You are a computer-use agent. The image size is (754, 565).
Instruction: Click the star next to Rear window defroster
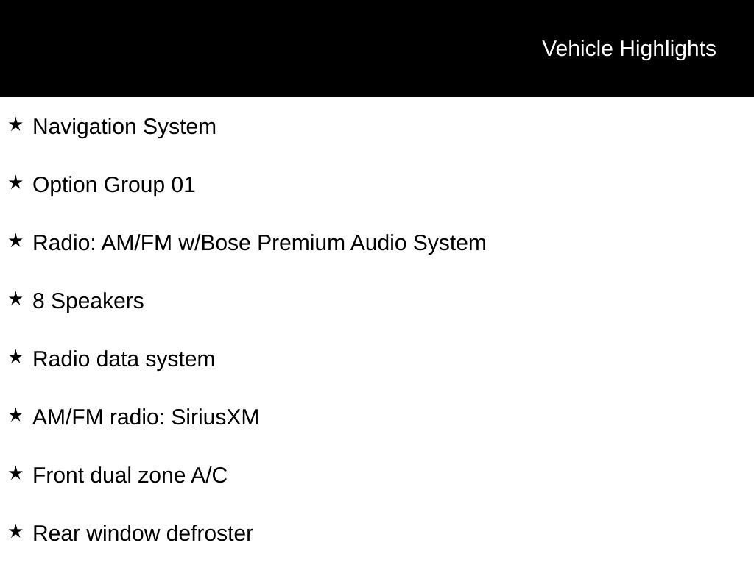(x=15, y=532)
